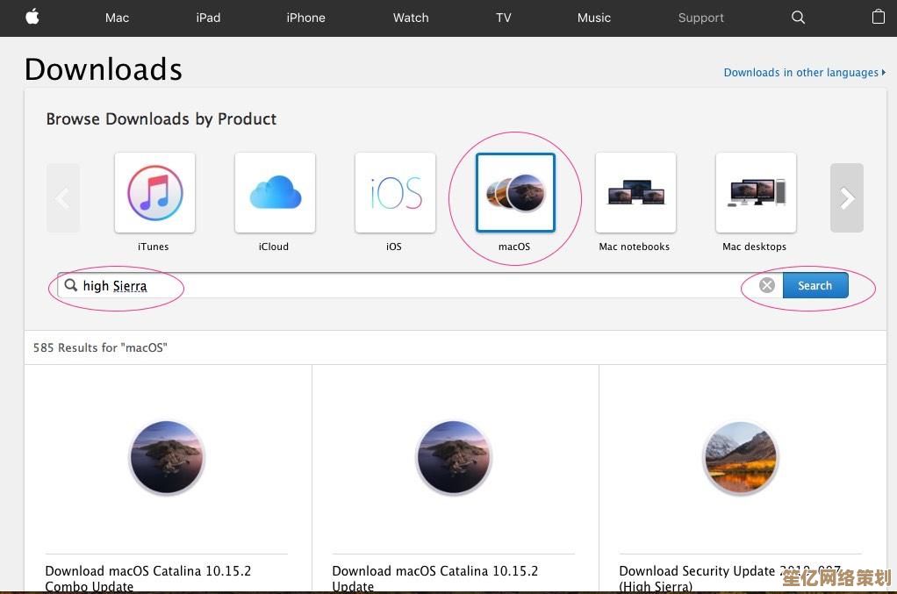Image resolution: width=897 pixels, height=594 pixels.
Task: Pick the Mac desktops product tile
Action: (756, 193)
